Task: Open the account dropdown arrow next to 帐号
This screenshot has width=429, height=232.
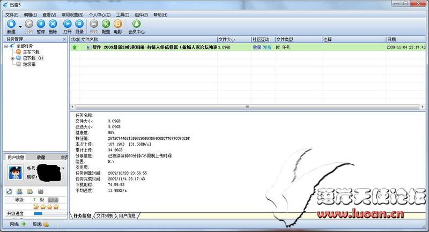Action: (63, 168)
